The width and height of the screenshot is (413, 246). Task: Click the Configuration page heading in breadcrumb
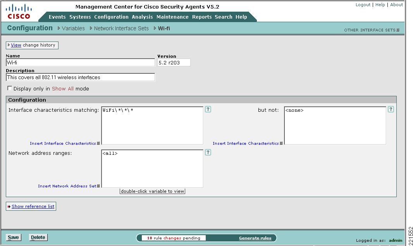point(30,28)
